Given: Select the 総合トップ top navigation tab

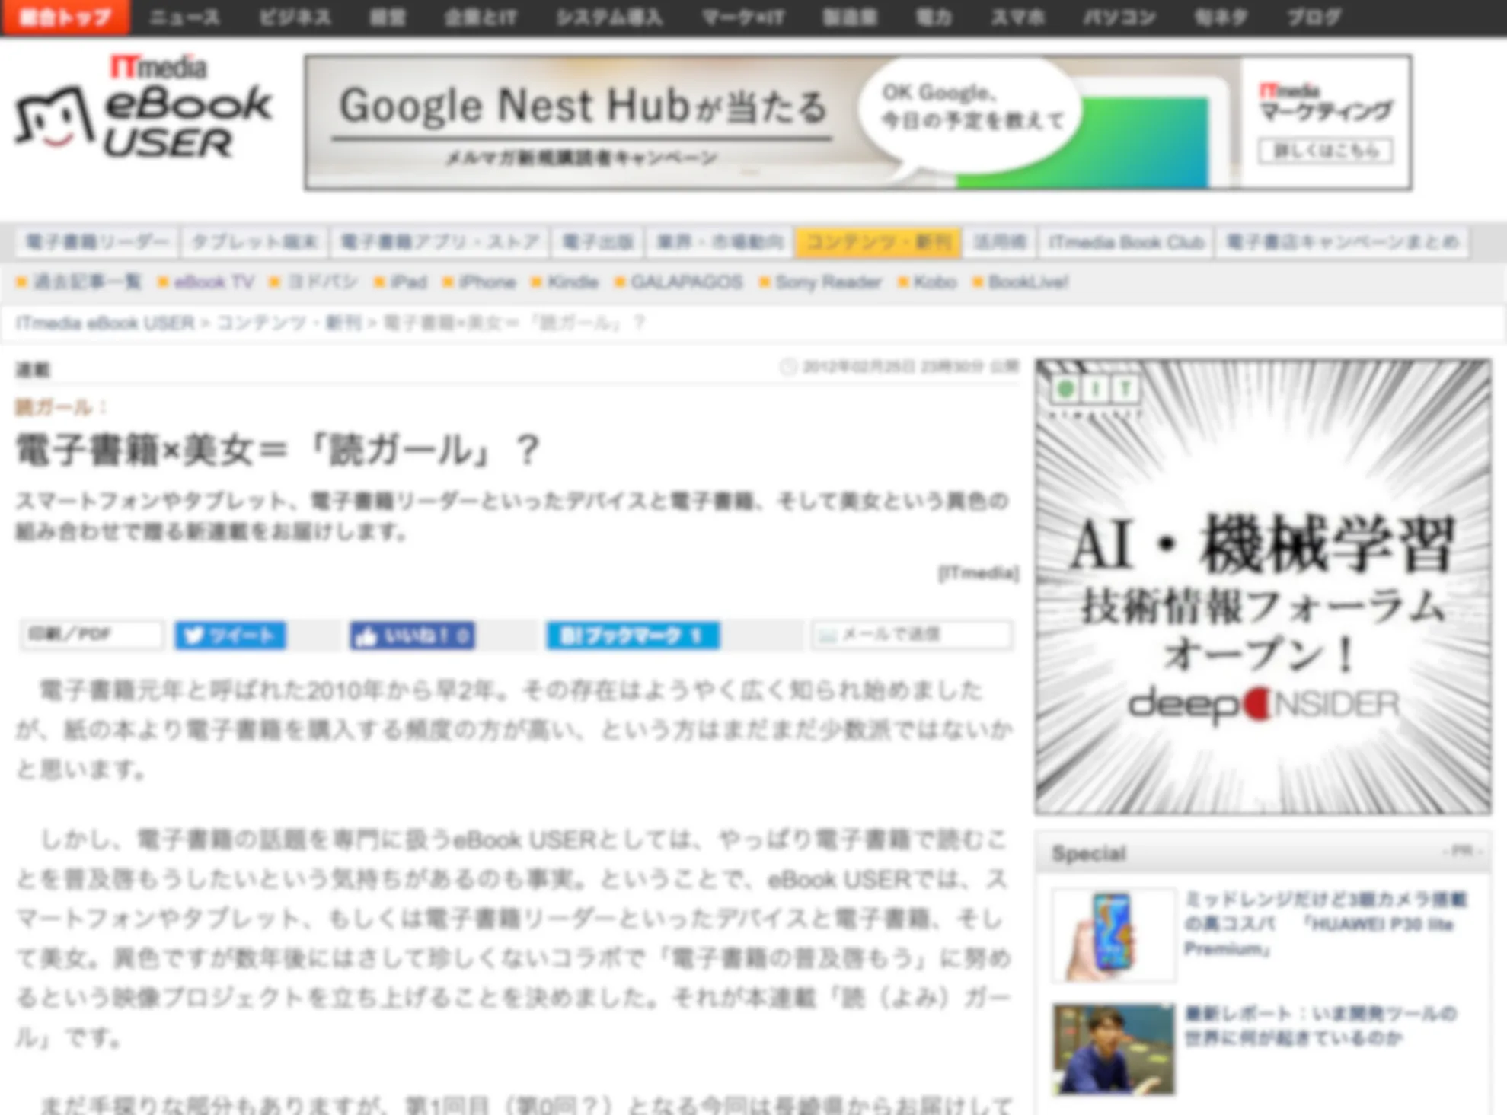Looking at the screenshot, I should click(x=65, y=17).
